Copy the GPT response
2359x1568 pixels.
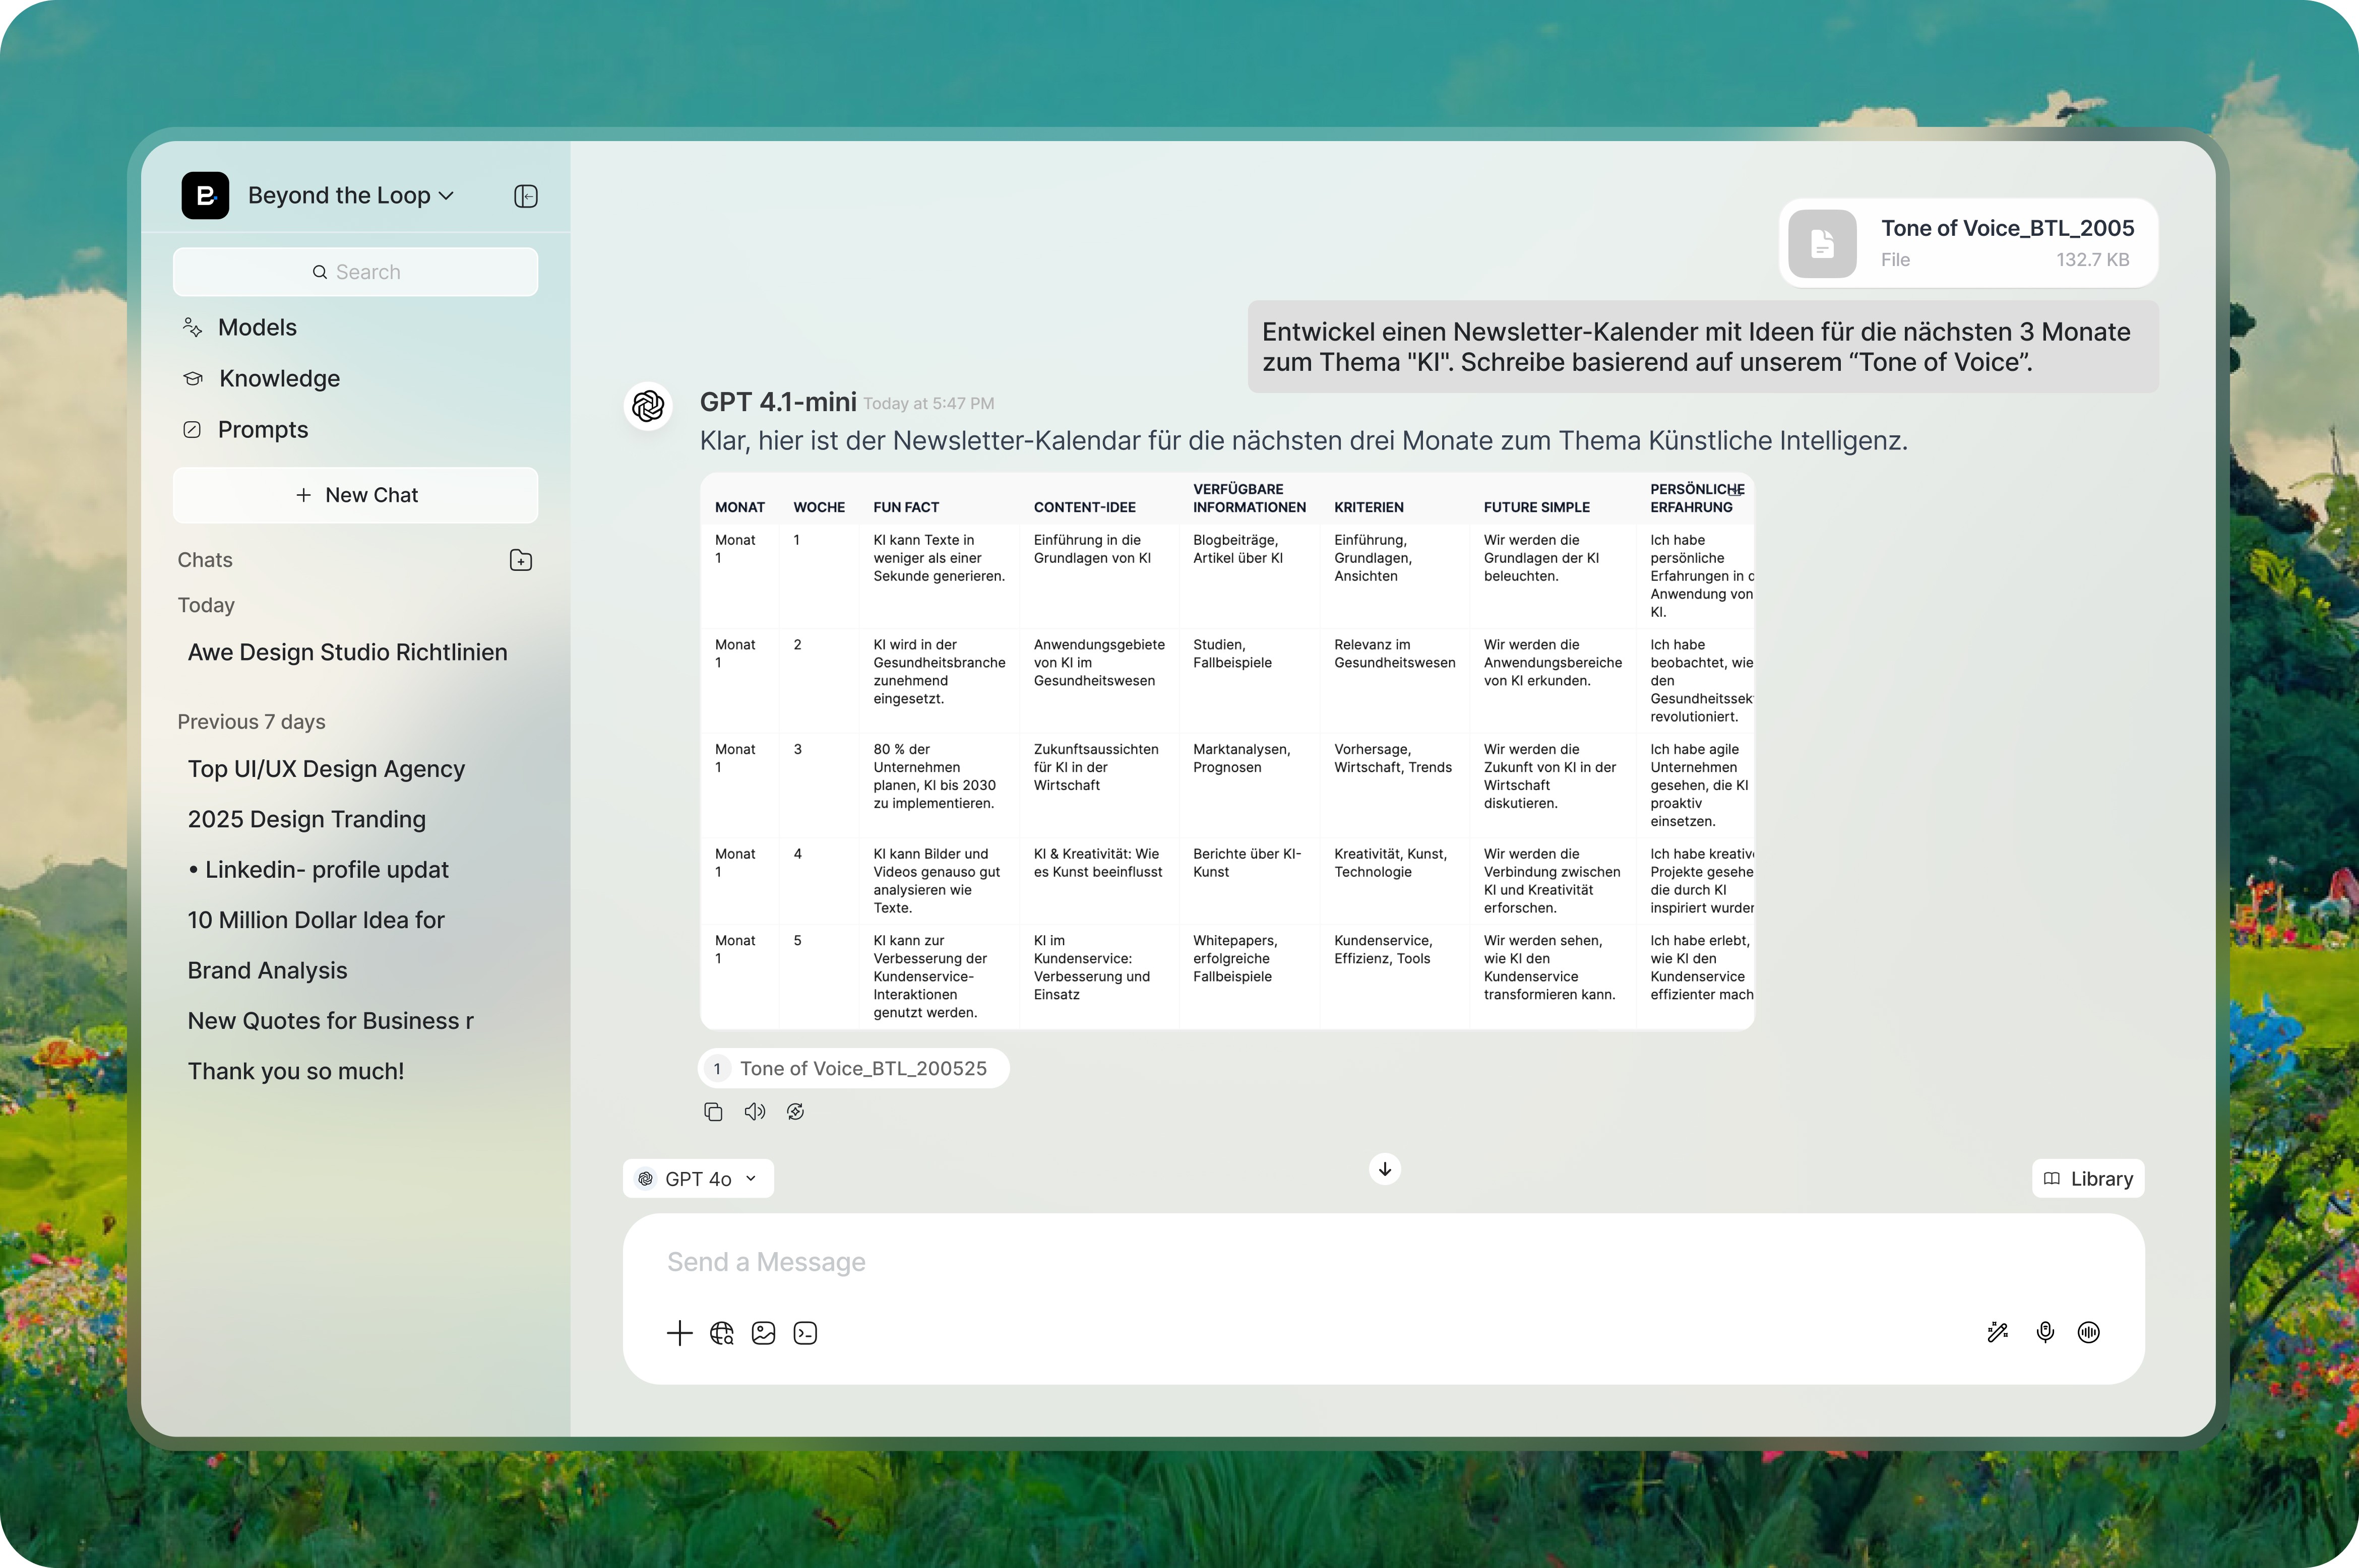click(713, 1112)
